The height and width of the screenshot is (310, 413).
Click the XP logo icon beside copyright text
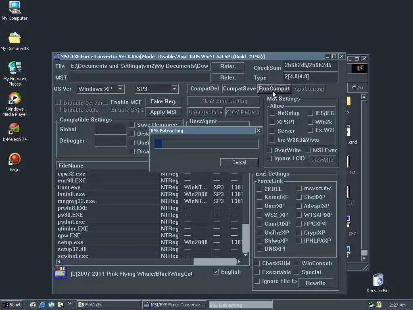[60, 272]
